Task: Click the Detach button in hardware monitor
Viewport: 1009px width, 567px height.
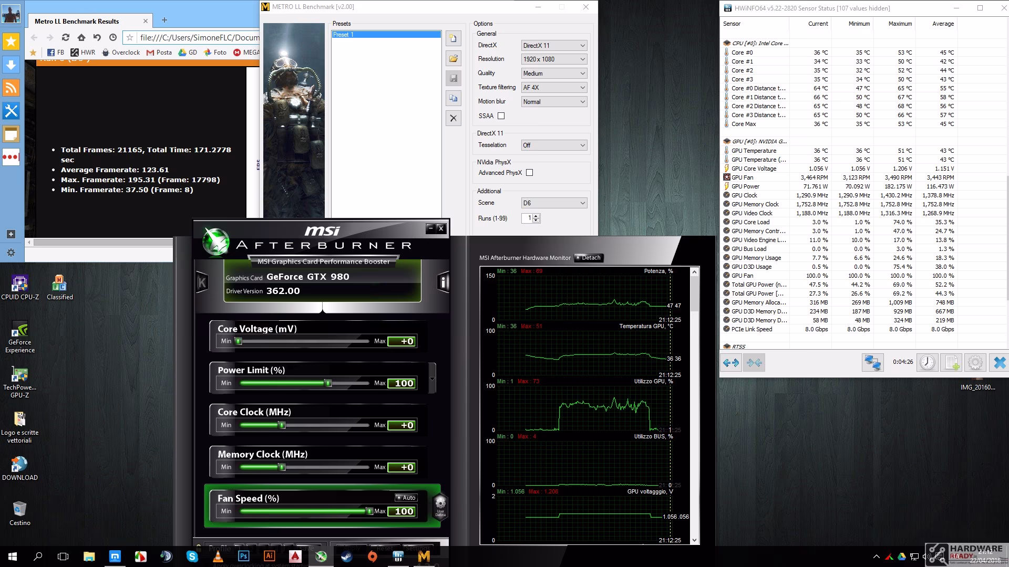Action: coord(589,258)
